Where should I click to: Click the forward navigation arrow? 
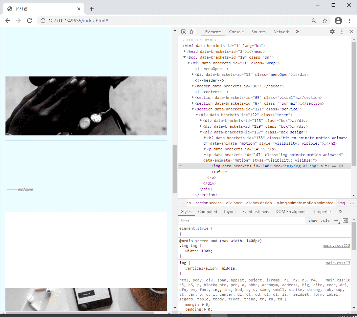click(19, 21)
